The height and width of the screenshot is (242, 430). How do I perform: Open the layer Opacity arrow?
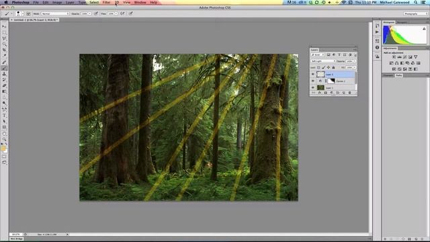[x=355, y=61]
